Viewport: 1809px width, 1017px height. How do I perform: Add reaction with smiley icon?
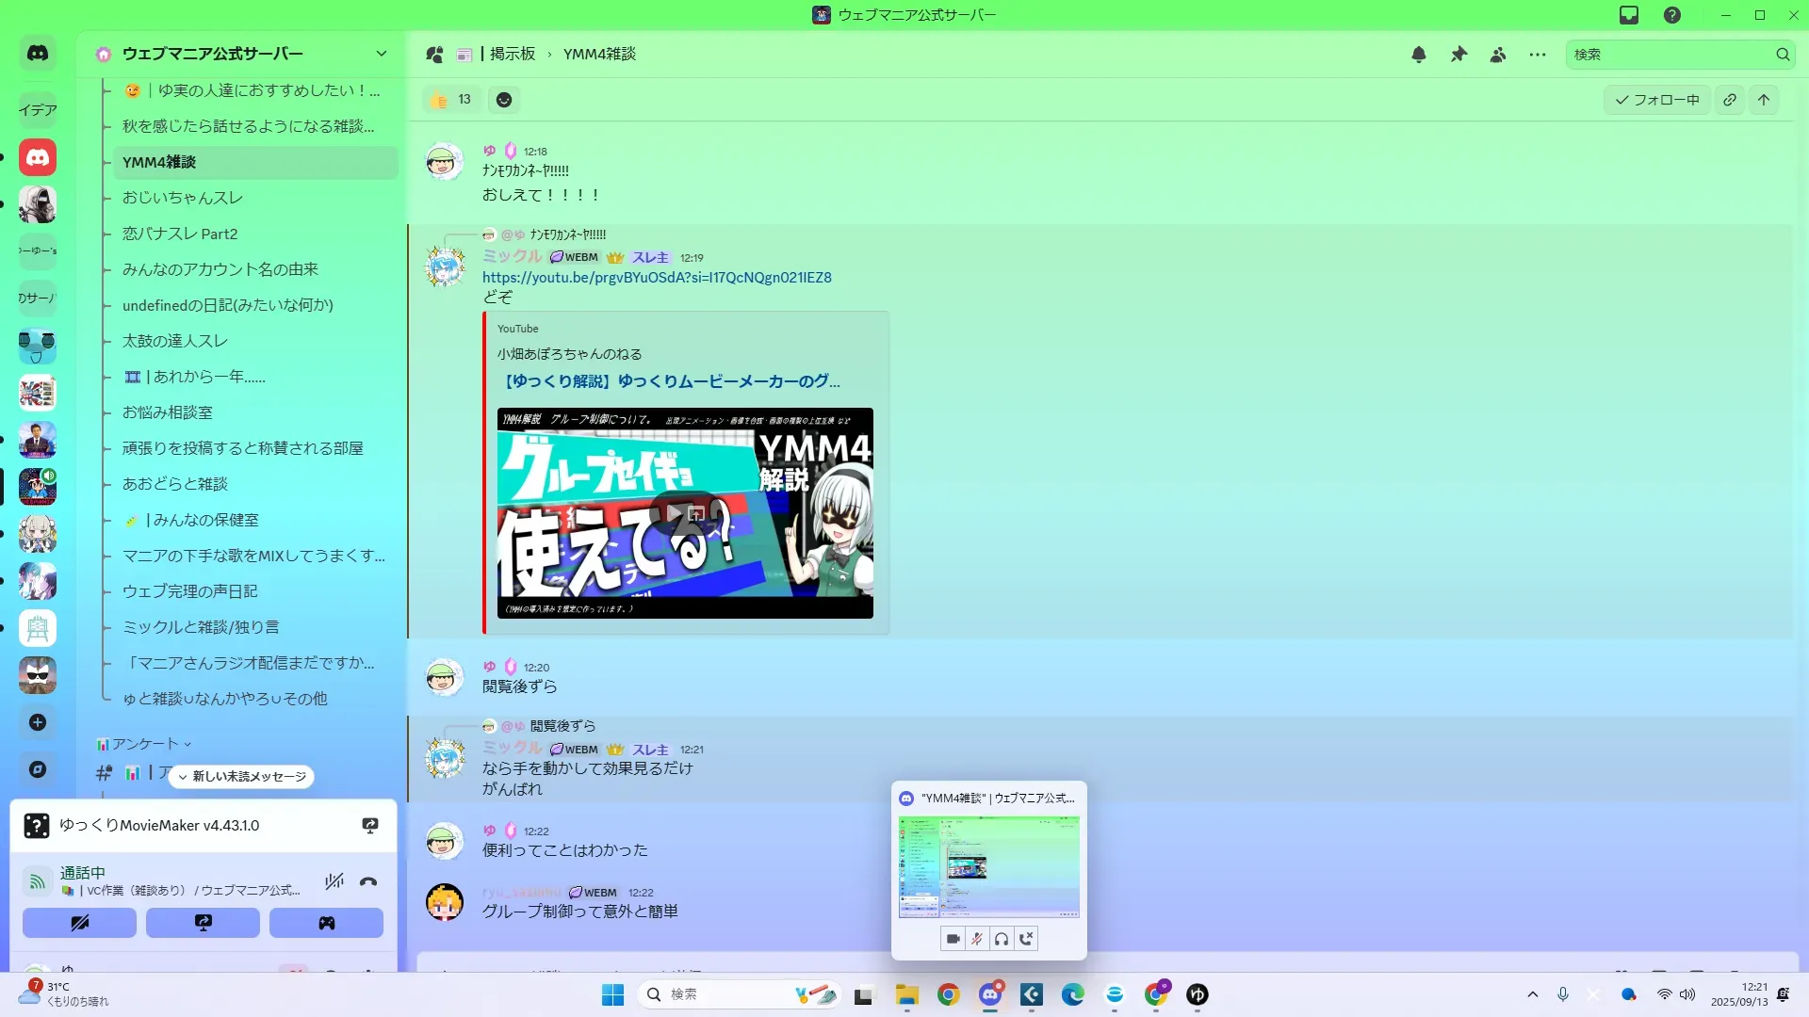pos(504,100)
